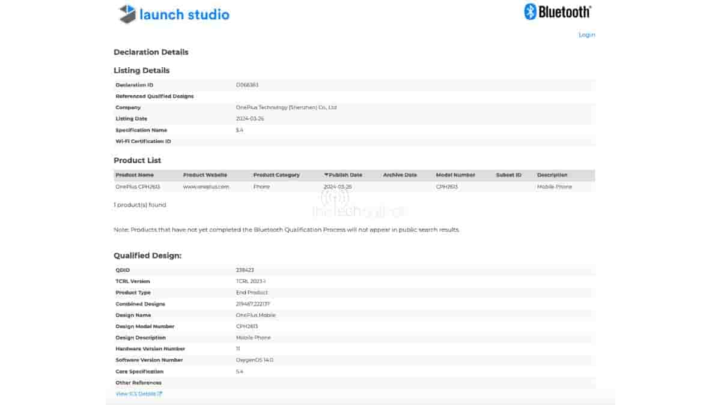Sort using the Subset ID column
Image resolution: width=721 pixels, height=405 pixels.
click(507, 175)
